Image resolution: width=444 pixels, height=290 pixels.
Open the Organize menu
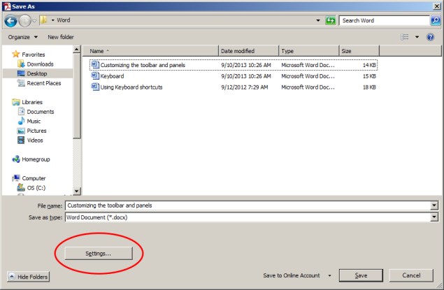[x=22, y=36]
